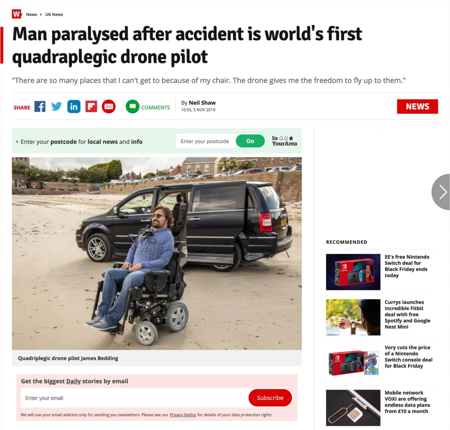The width and height of the screenshot is (450, 430).
Task: Share article on Twitter
Action: tap(57, 107)
